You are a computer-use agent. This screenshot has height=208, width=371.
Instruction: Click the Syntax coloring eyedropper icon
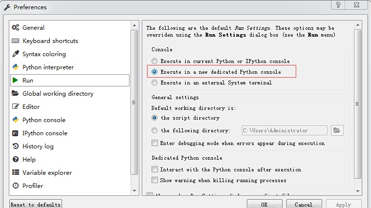[15, 54]
